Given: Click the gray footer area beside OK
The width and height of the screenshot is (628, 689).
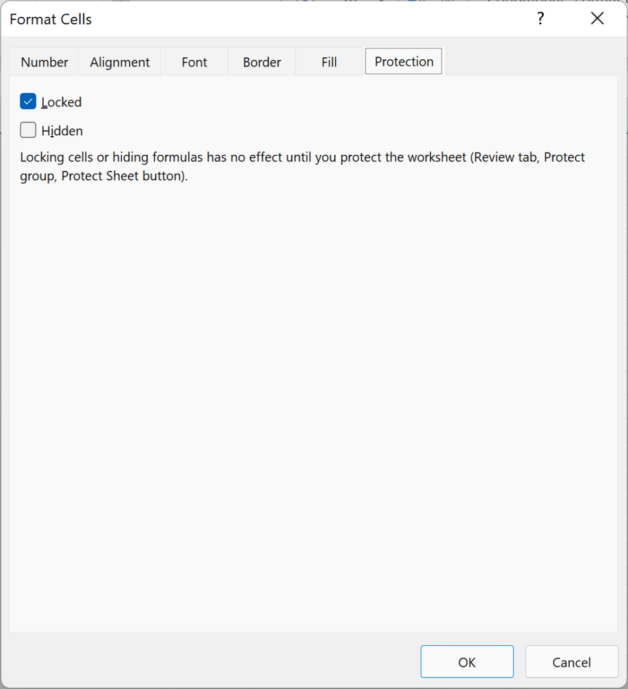Looking at the screenshot, I should 211,662.
